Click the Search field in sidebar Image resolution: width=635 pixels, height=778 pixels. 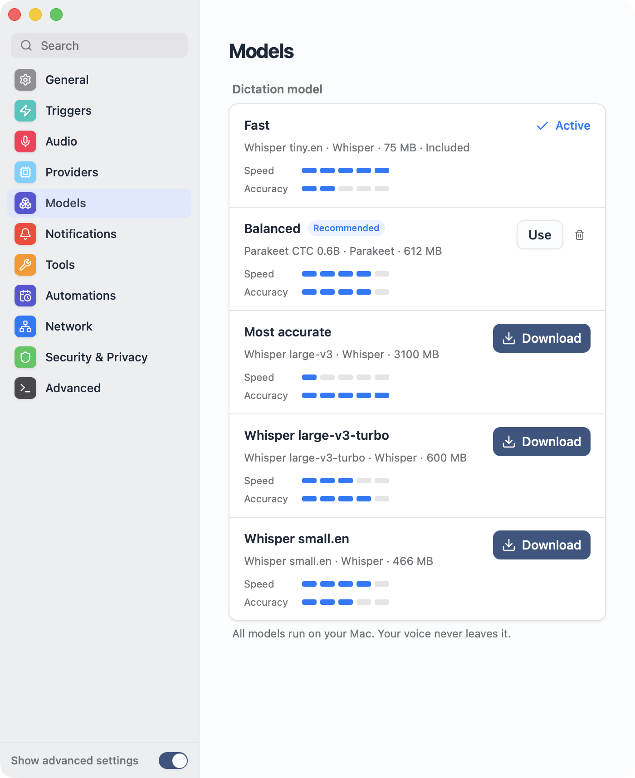99,45
